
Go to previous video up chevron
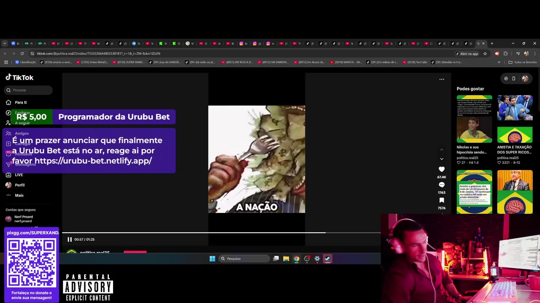coord(442,149)
